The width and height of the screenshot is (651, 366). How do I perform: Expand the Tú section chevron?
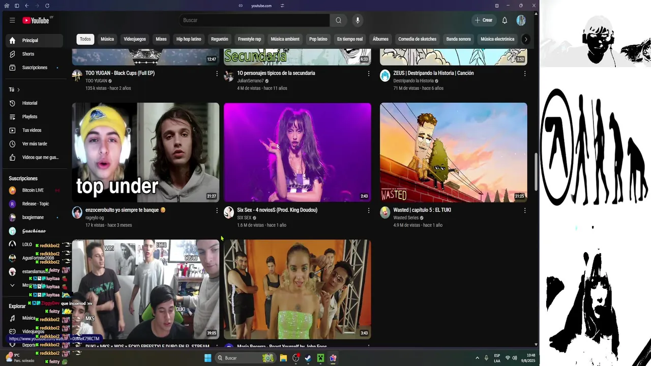coord(18,90)
